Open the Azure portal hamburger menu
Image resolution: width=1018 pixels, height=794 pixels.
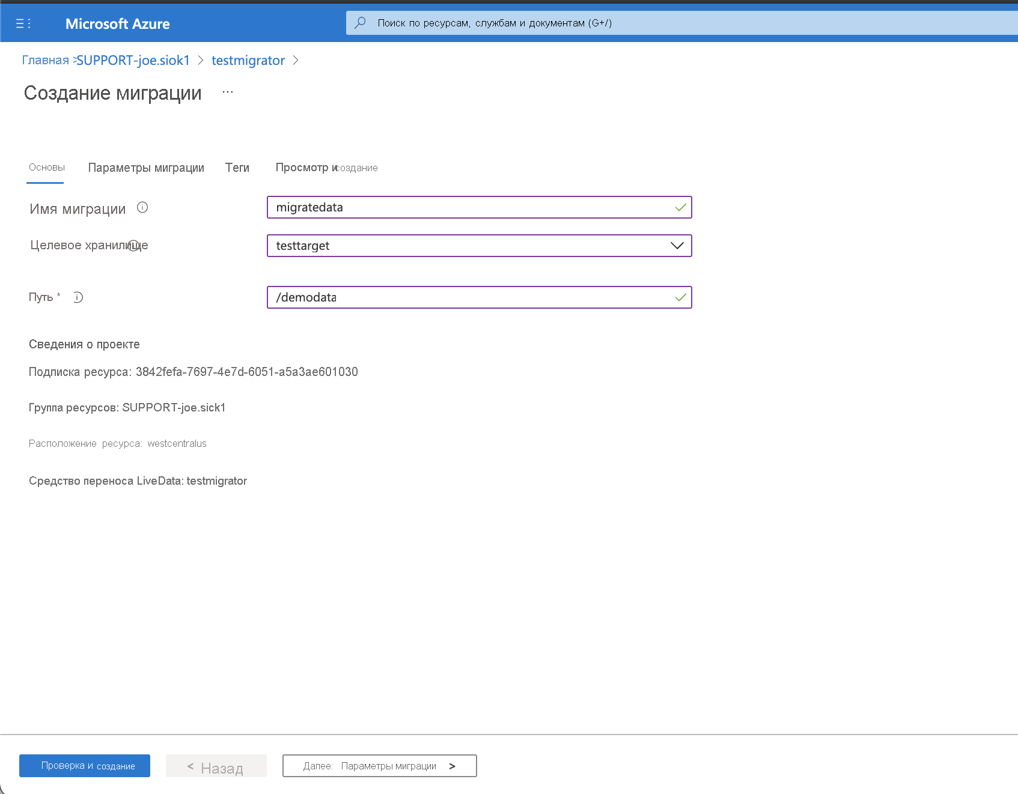click(23, 23)
